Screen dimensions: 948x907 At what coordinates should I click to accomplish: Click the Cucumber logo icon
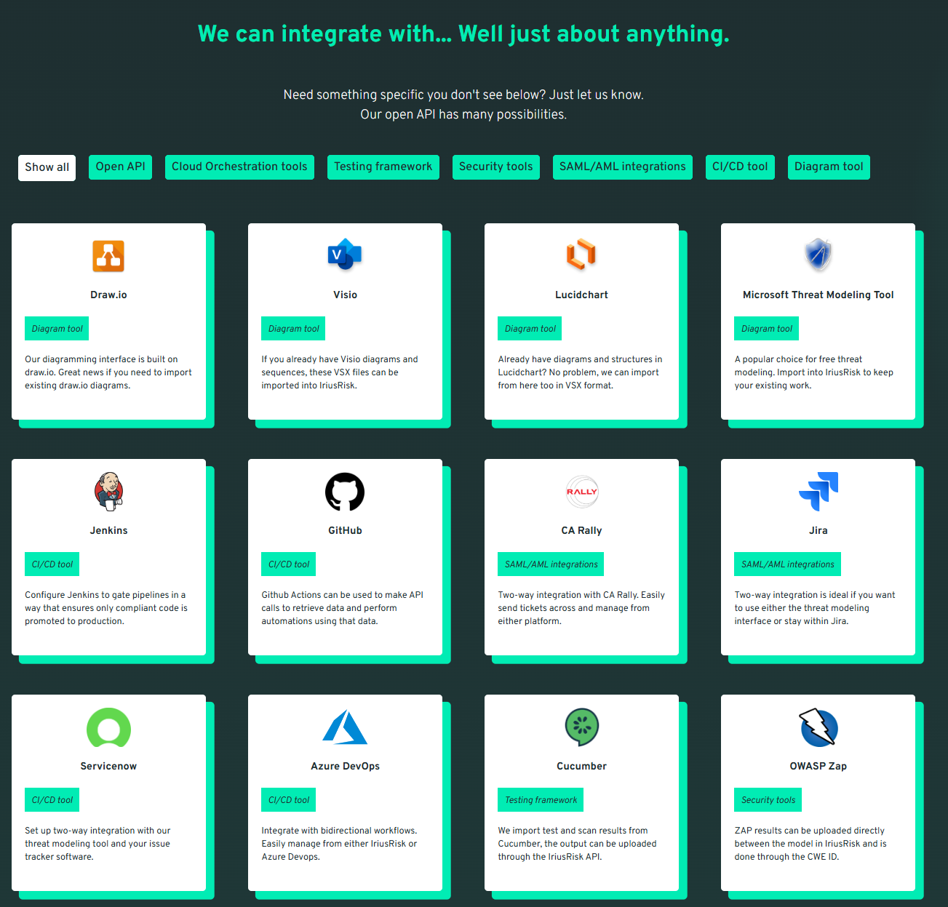click(582, 727)
